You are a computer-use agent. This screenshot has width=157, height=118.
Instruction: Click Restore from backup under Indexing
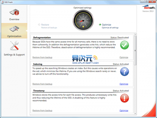(42, 84)
